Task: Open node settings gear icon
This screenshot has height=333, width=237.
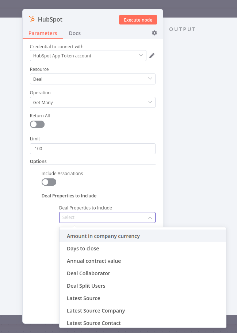Action: coord(154,33)
